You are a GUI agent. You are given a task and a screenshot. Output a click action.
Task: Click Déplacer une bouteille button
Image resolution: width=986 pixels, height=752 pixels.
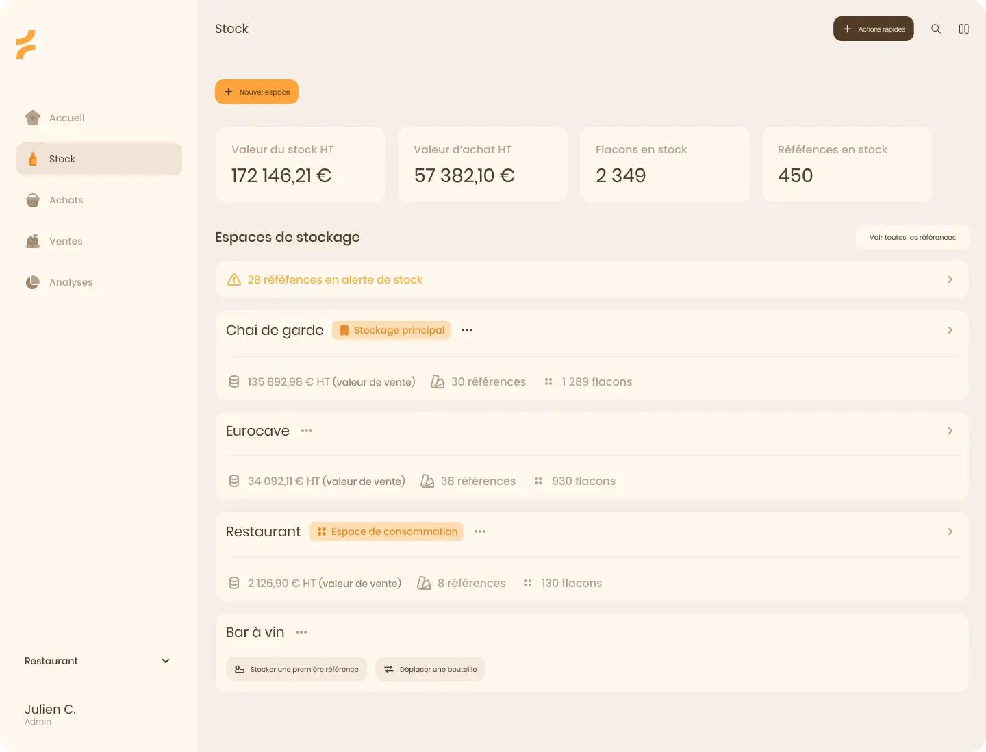pyautogui.click(x=430, y=669)
